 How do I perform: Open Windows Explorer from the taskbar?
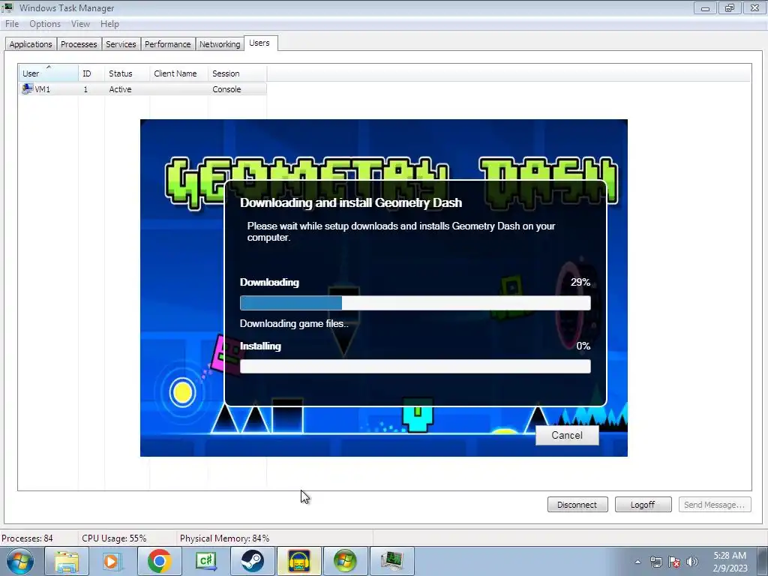(x=67, y=561)
